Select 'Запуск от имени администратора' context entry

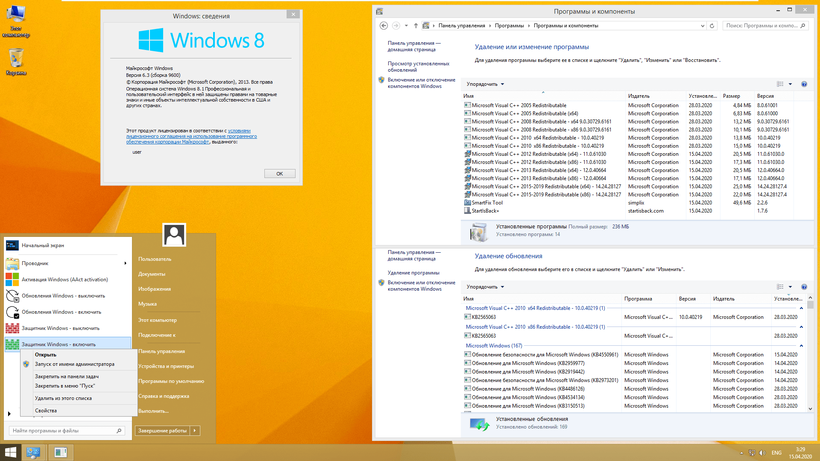(74, 364)
